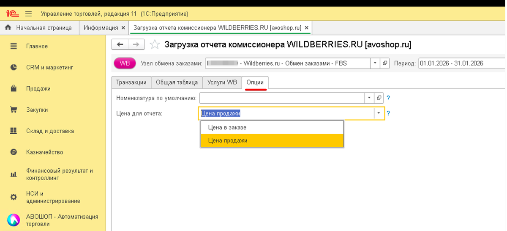
Task: Switch to Транзакции tab
Action: (x=131, y=82)
